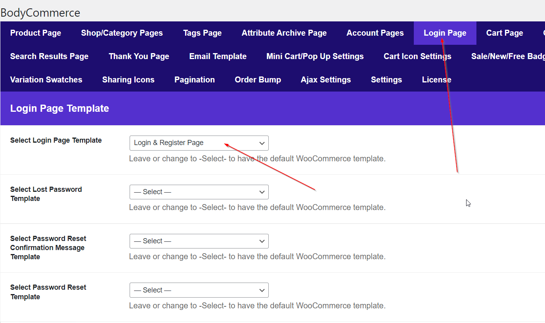Open Password Reset Confirmation Message Template dropdown

pos(199,241)
